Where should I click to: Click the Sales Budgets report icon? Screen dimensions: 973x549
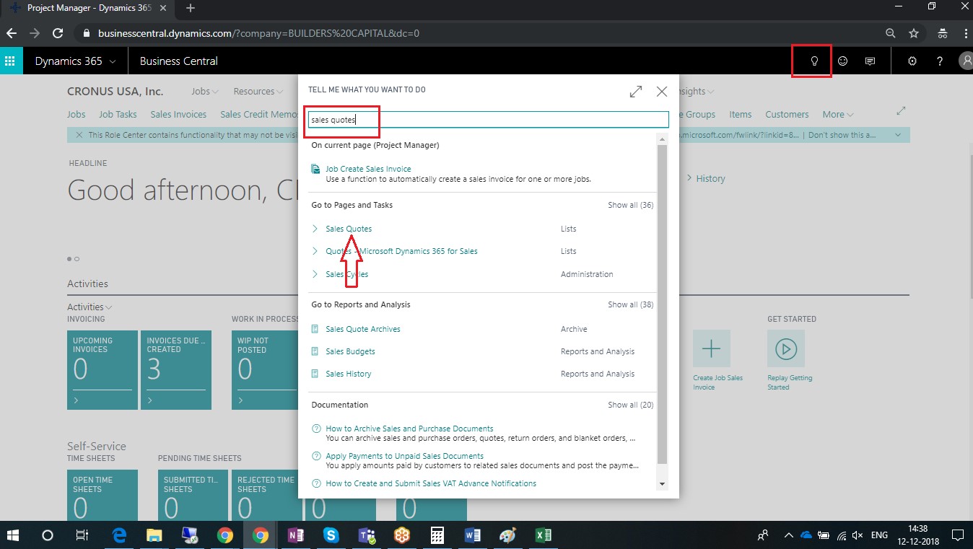coord(315,351)
